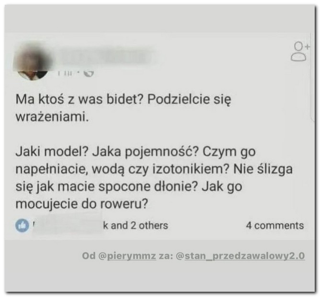Click the "mocujecie do roweru?" line

click(x=81, y=204)
